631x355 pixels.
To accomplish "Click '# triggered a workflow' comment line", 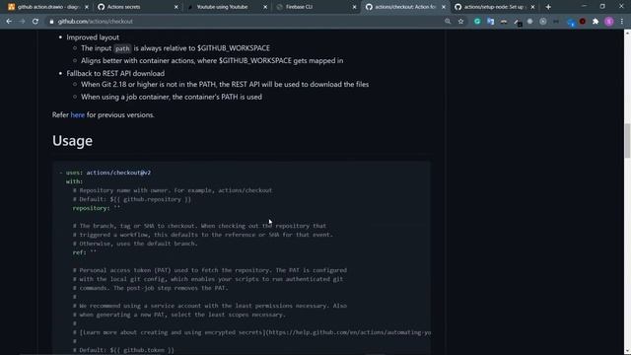I will click(203, 235).
